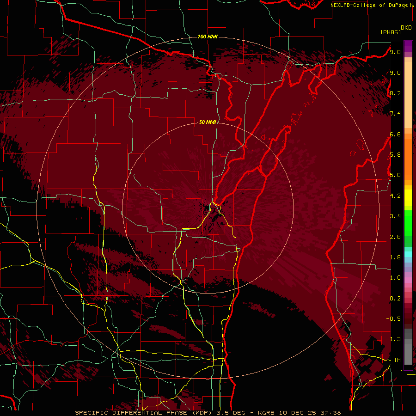Click the bright yellow color bar segment
The image size is (416, 416).
[408, 198]
